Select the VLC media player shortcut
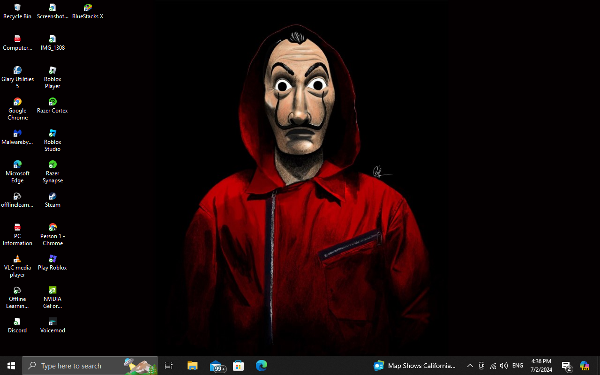Screen dimensions: 600x375 click(x=17, y=266)
